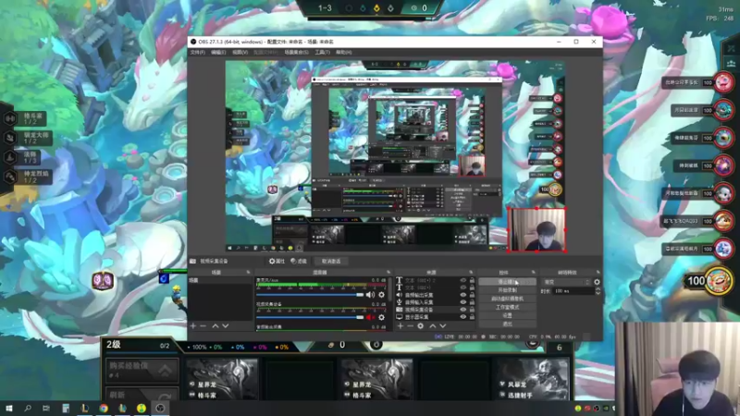
Task: Move scene down in Scenes panel
Action: (226, 326)
